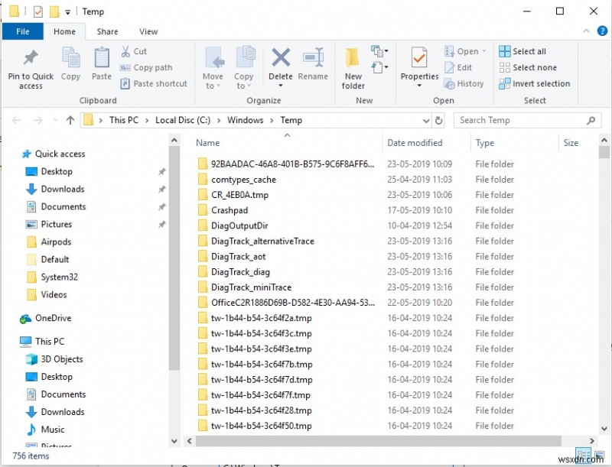Open the View ribbon tab
Viewport: 612px width, 467px height.
pos(148,31)
